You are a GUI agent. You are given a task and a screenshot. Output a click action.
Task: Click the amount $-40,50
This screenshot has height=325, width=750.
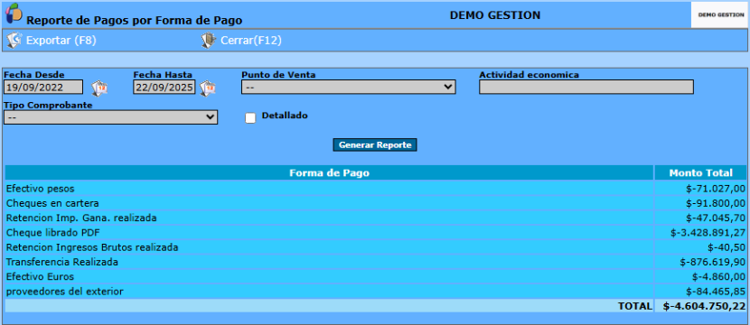pos(727,247)
